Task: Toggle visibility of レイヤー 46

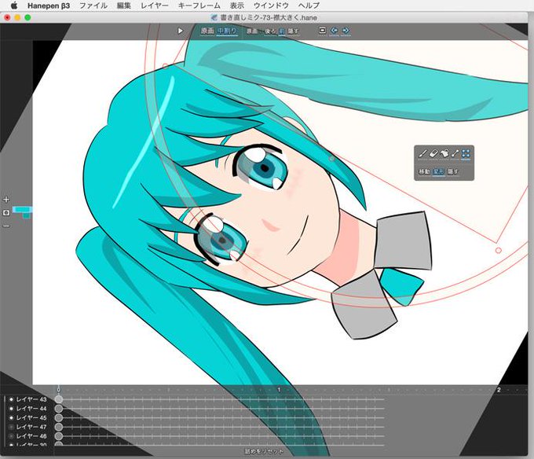Action: [x=11, y=436]
